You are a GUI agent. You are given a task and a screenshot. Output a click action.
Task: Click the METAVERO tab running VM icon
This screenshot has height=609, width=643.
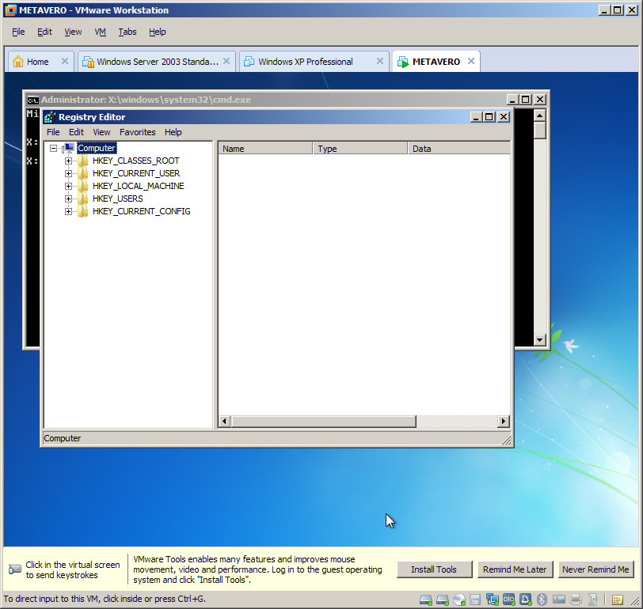[x=403, y=62]
